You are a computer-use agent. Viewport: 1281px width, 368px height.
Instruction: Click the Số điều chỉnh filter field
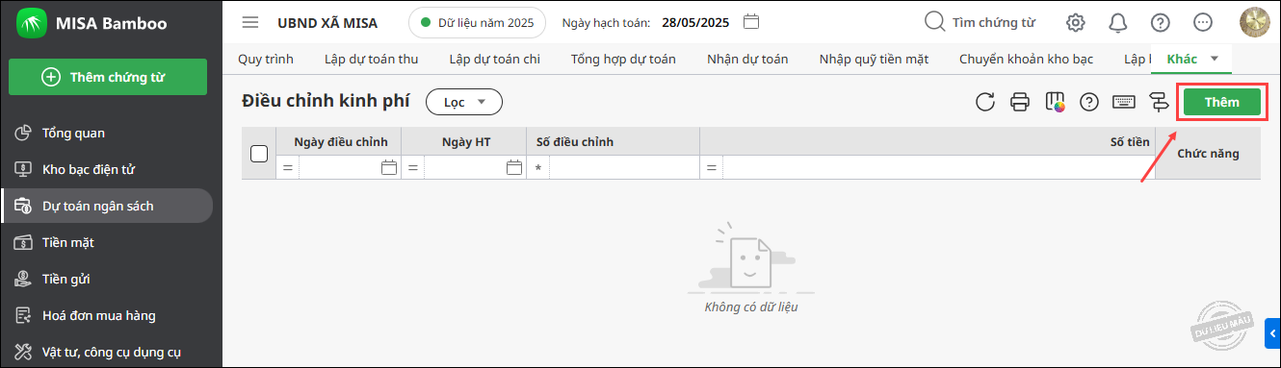pyautogui.click(x=624, y=168)
